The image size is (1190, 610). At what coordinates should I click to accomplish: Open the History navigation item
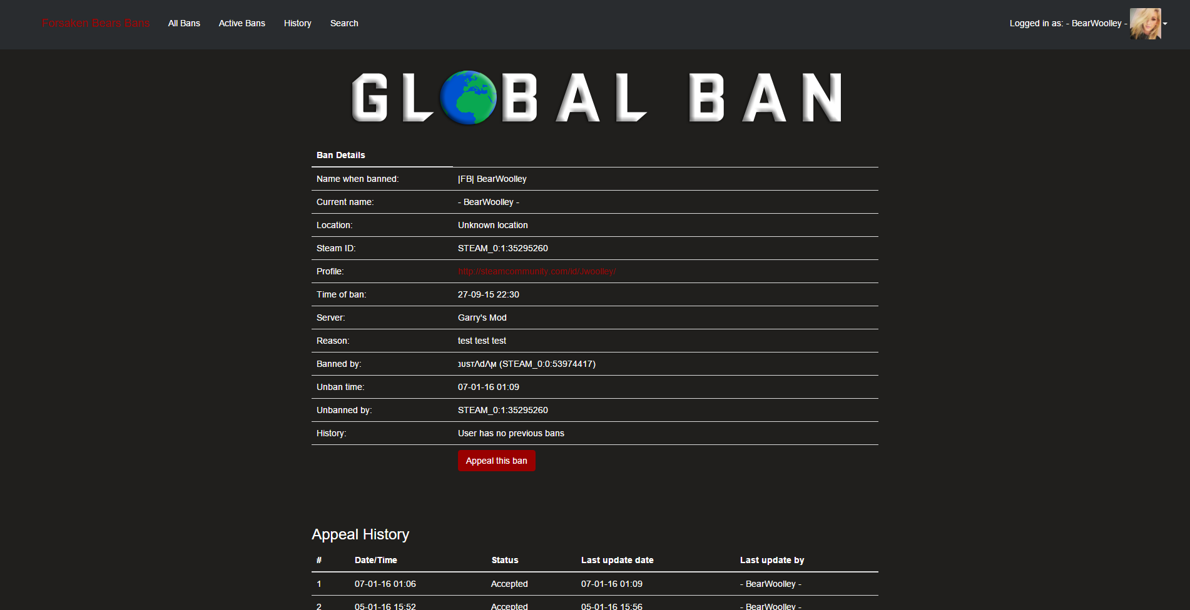coord(297,23)
